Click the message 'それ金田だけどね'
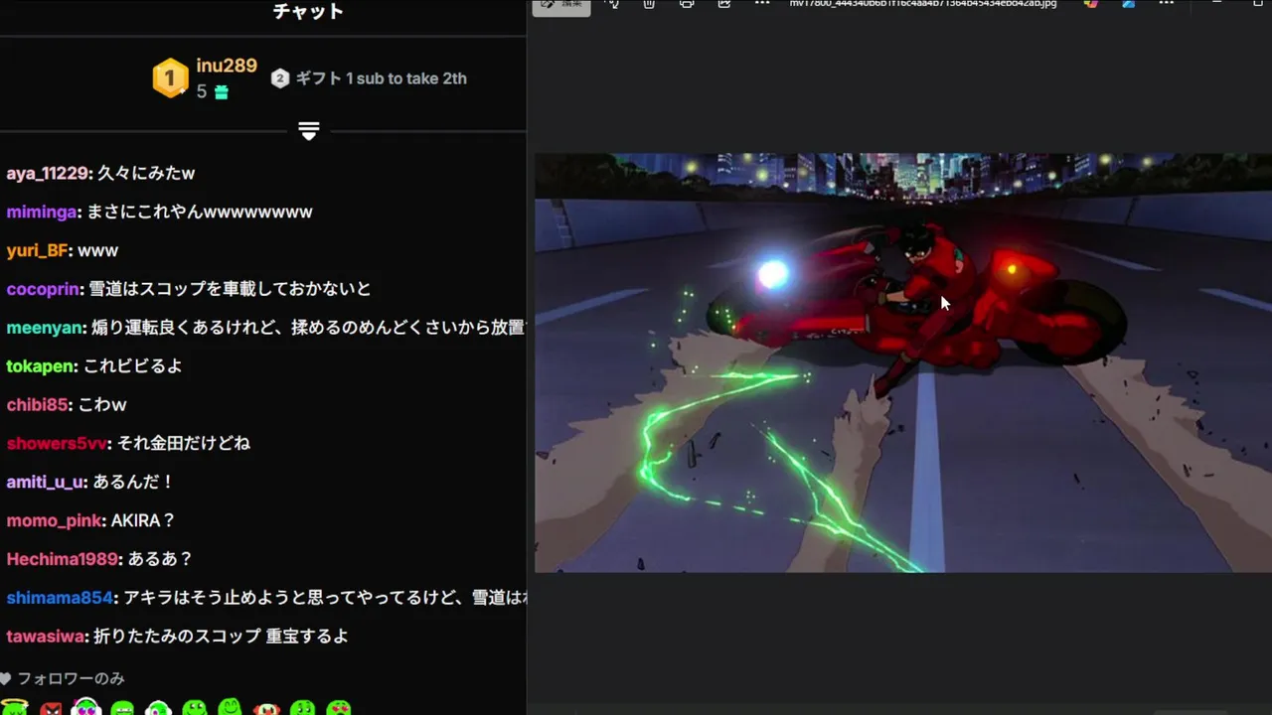The width and height of the screenshot is (1272, 715). pos(184,443)
